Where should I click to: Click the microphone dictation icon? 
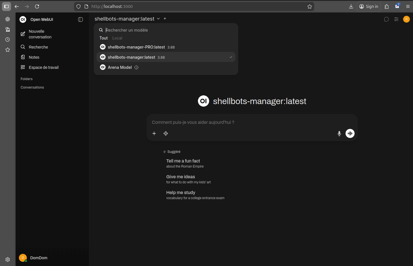339,133
